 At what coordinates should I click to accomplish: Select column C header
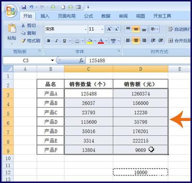coord(88,69)
